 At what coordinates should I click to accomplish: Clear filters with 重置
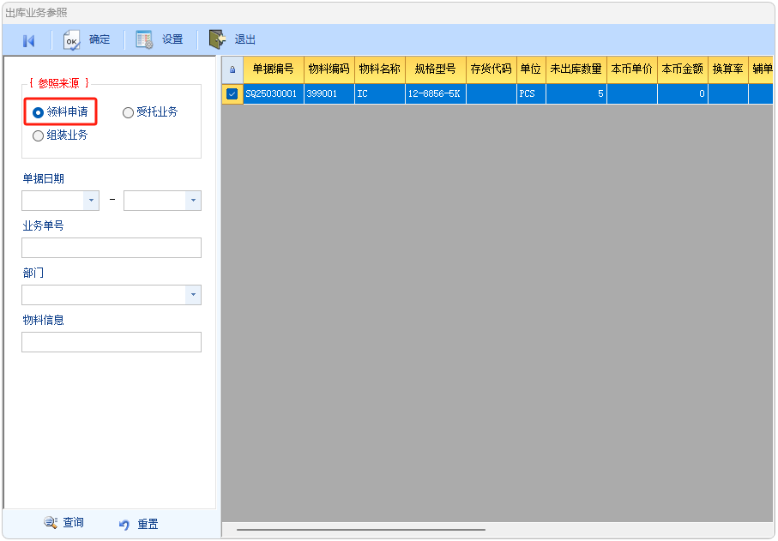coord(148,524)
